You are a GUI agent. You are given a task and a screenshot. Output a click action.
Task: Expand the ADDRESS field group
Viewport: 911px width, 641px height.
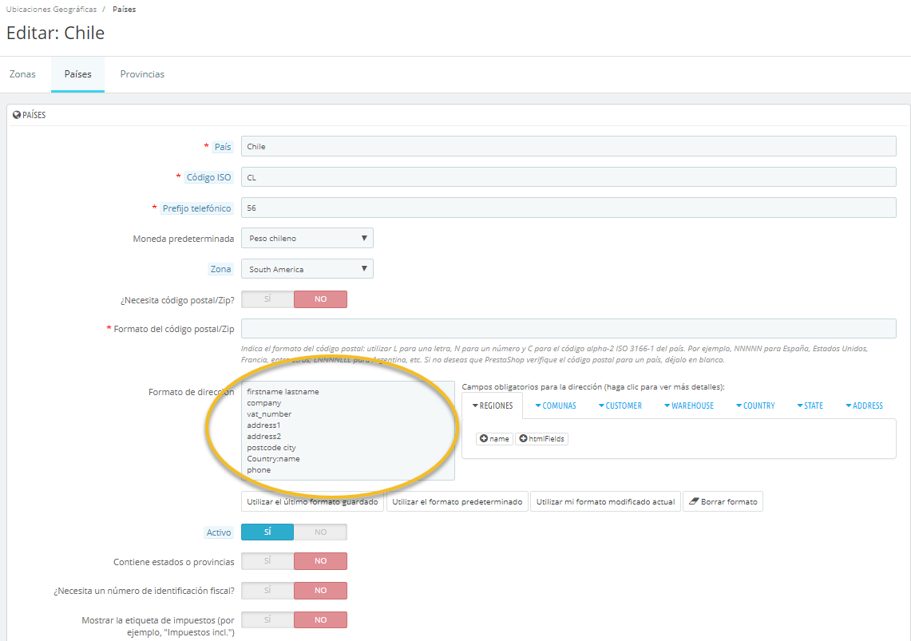pyautogui.click(x=864, y=406)
